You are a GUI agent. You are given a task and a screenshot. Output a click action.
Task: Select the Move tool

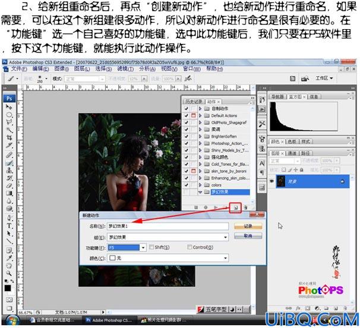click(x=9, y=107)
